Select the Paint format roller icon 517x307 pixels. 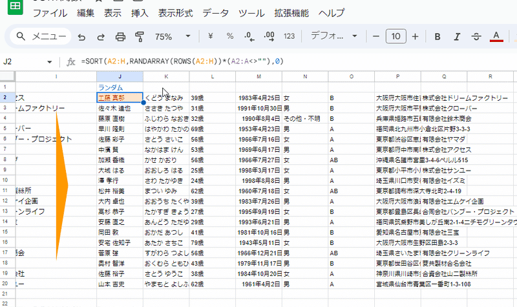click(140, 37)
